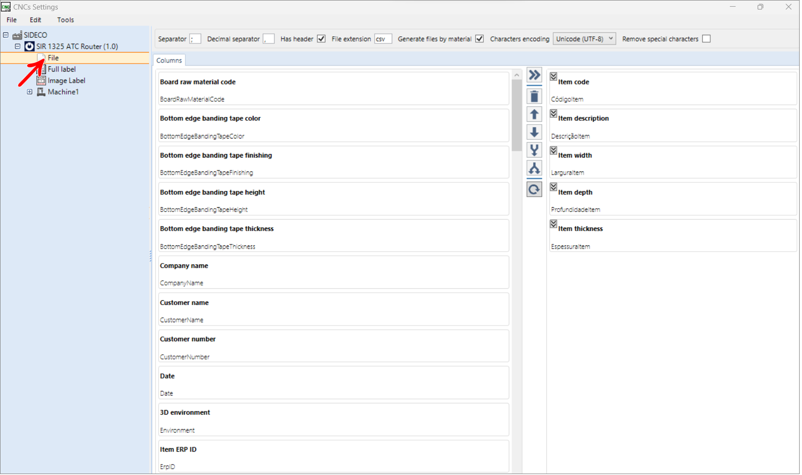Move selected column down with arrow icon

click(535, 133)
